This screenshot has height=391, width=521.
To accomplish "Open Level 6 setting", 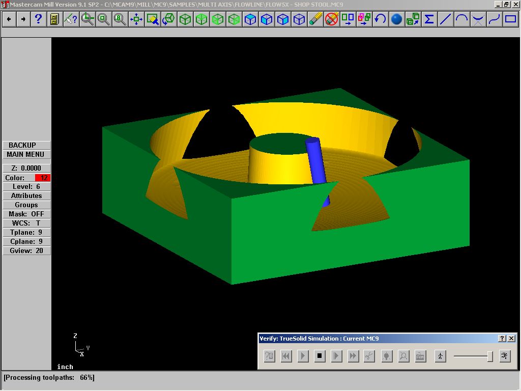I will pos(26,187).
